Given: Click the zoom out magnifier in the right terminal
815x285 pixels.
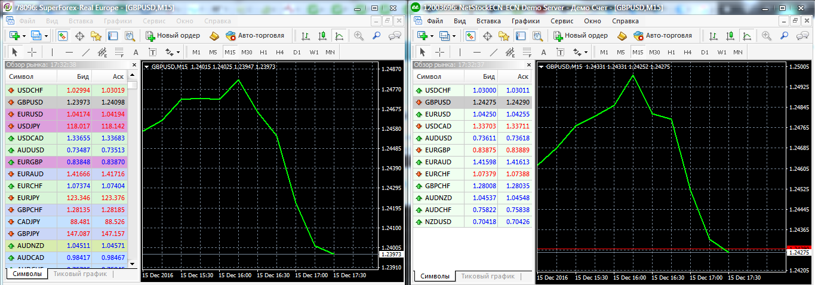Looking at the screenshot, I should [784, 36].
